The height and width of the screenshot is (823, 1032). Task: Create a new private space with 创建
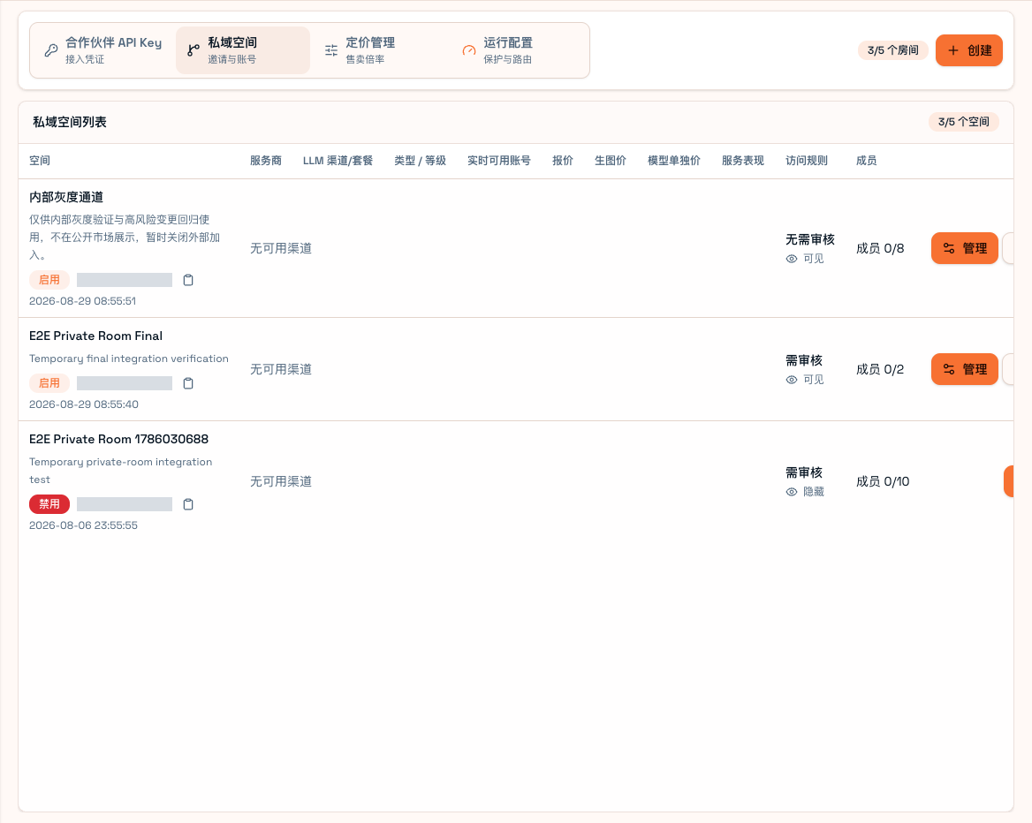(x=968, y=50)
